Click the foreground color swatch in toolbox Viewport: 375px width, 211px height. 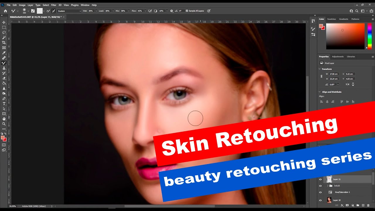coord(3,137)
